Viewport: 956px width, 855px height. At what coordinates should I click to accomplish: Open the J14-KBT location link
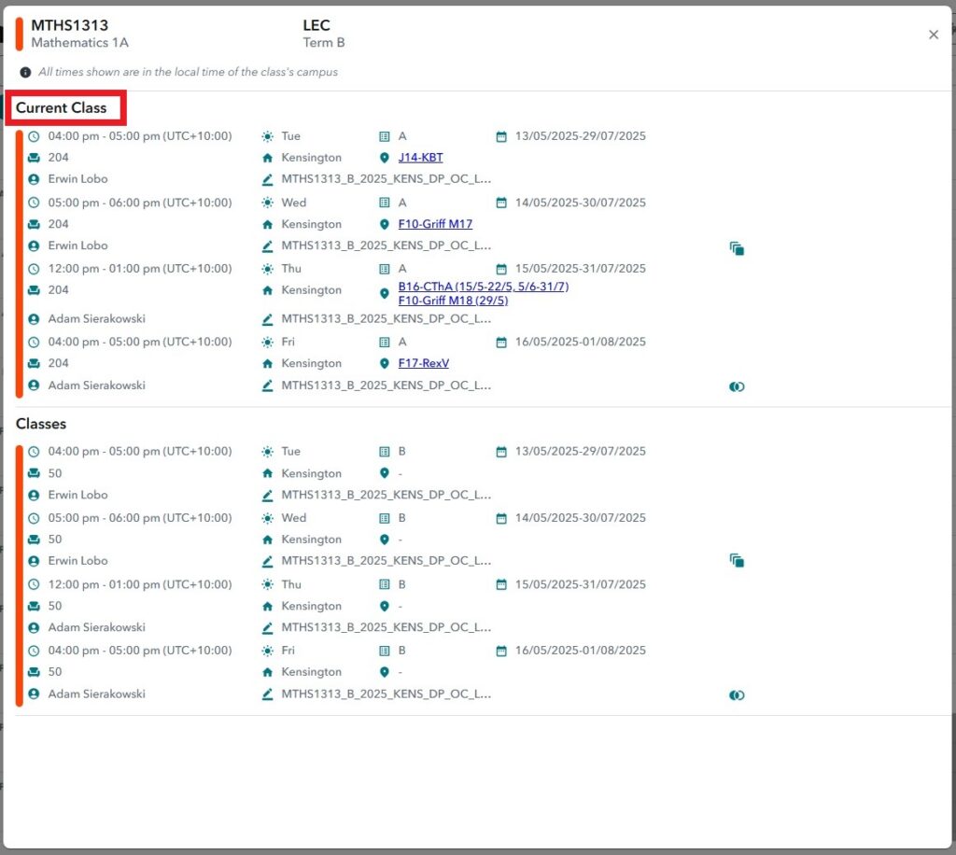point(420,158)
